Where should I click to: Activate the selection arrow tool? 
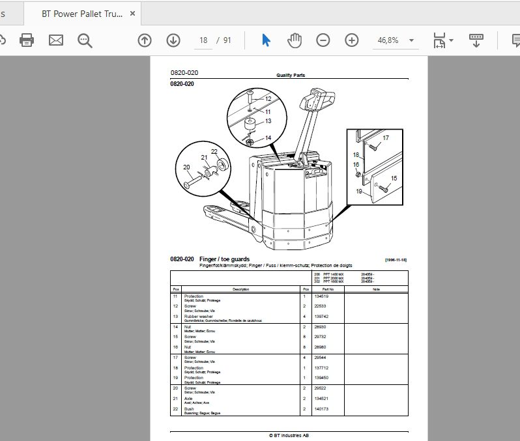coord(266,40)
